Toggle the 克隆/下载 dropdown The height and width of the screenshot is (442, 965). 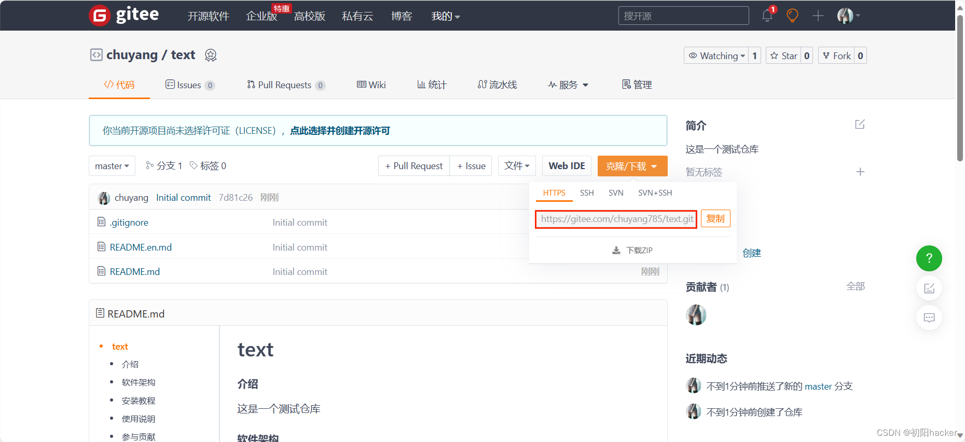632,166
